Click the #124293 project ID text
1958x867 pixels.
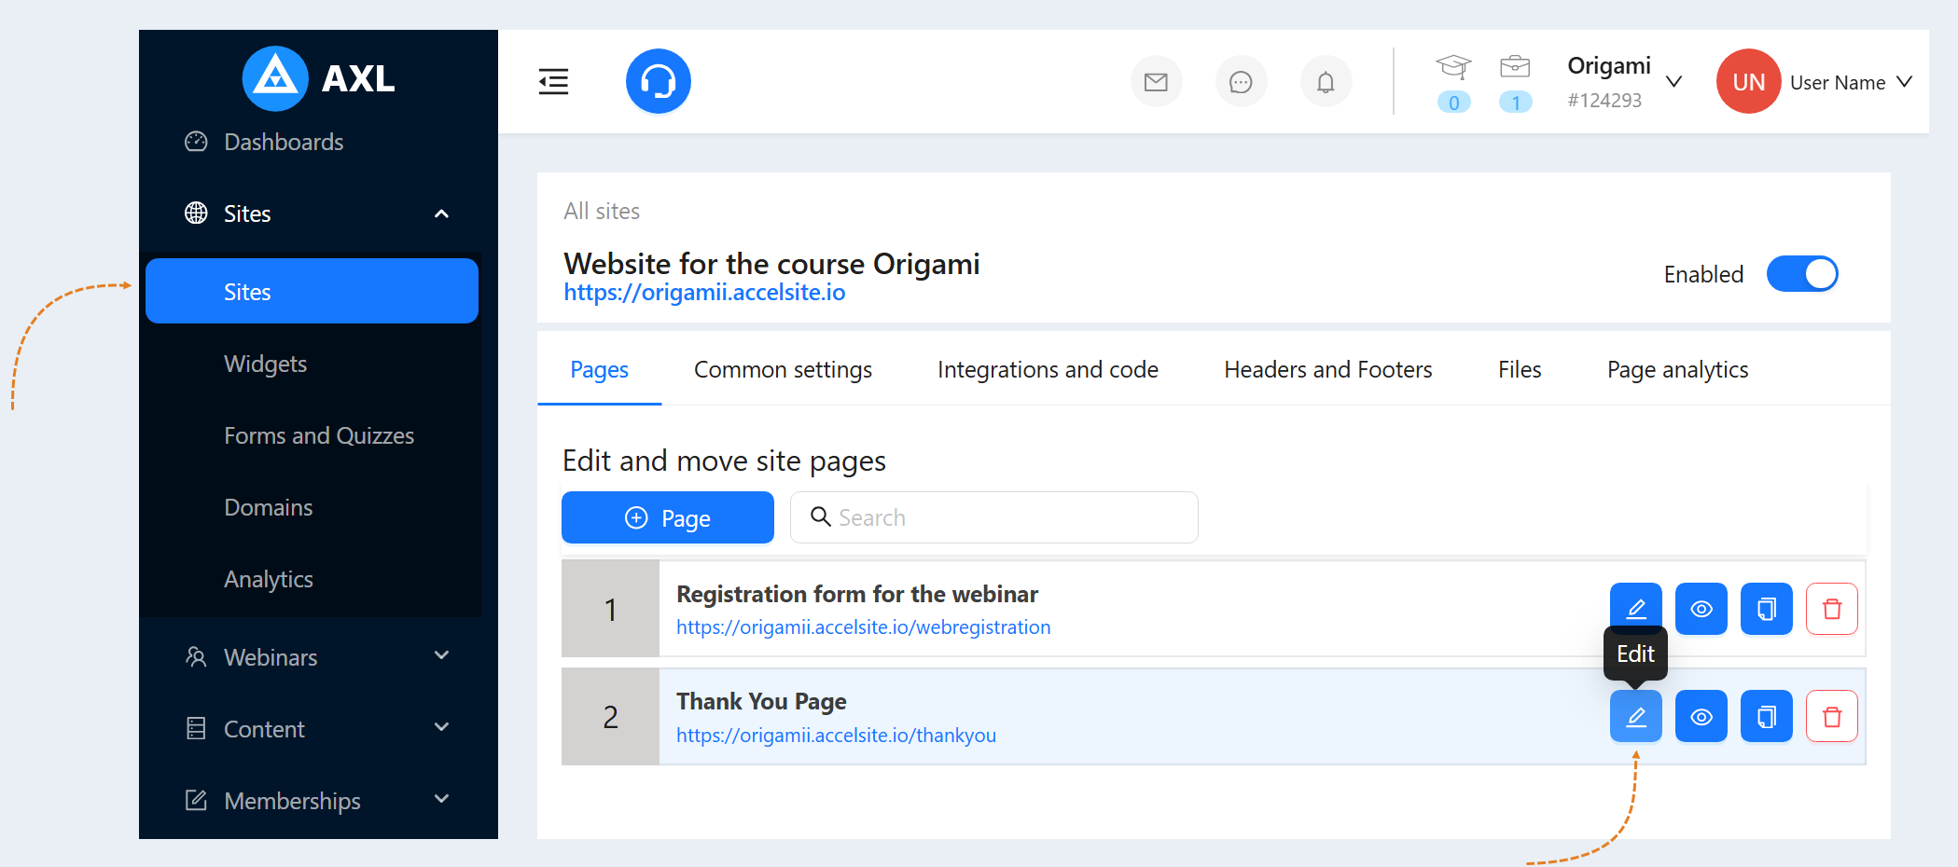coord(1604,101)
